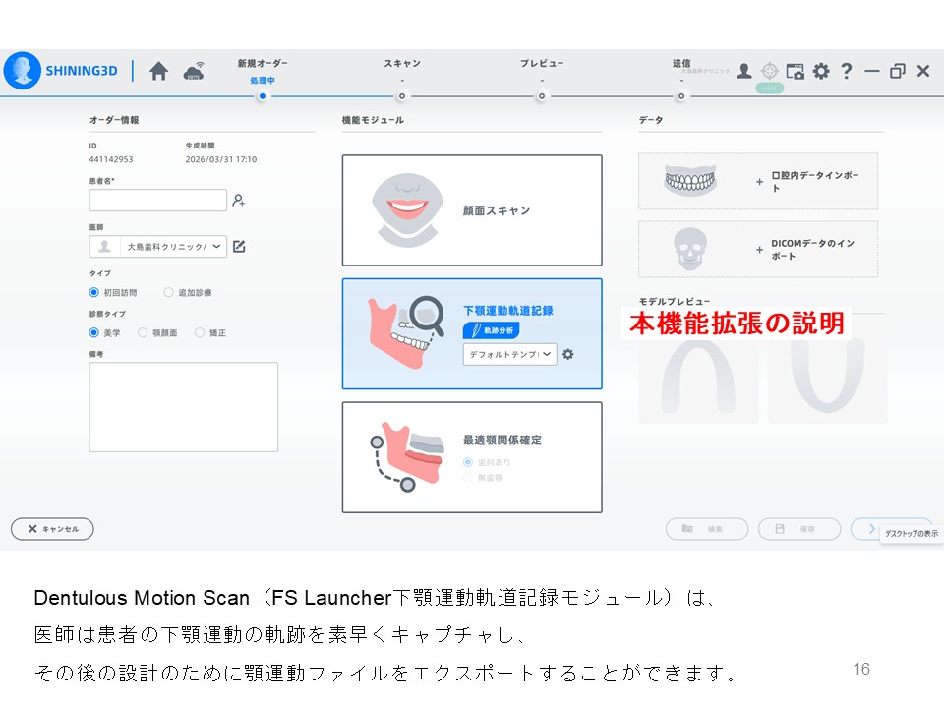Select the 追加診療 radio button
944x708 pixels.
[169, 292]
